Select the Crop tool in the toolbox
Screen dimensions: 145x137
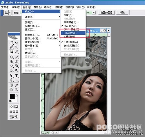(11, 52)
